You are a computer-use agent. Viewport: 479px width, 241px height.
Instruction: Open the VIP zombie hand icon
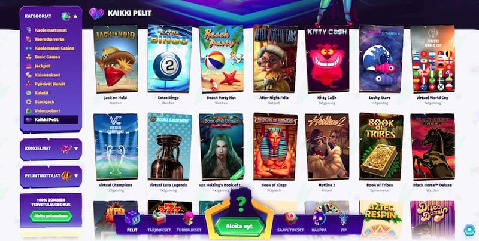point(343,218)
